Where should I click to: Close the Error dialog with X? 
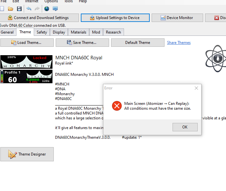196,88
